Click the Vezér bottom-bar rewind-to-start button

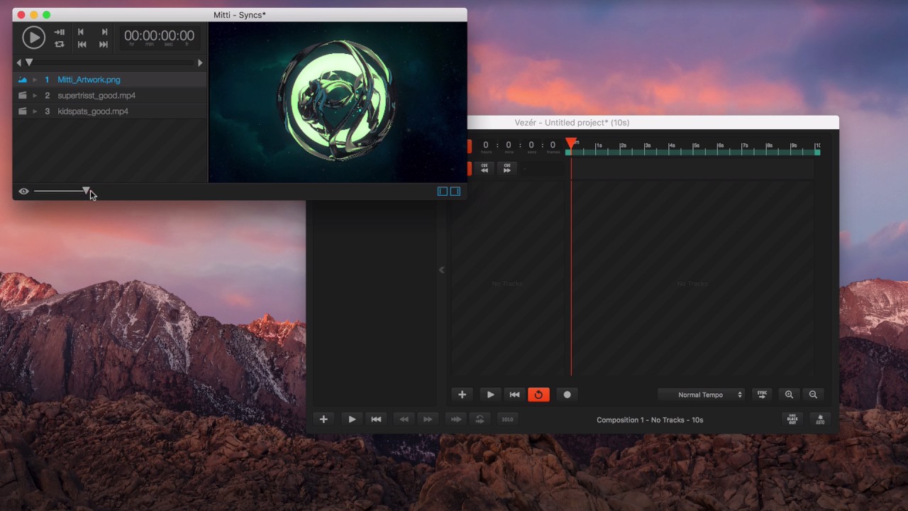pyautogui.click(x=376, y=419)
